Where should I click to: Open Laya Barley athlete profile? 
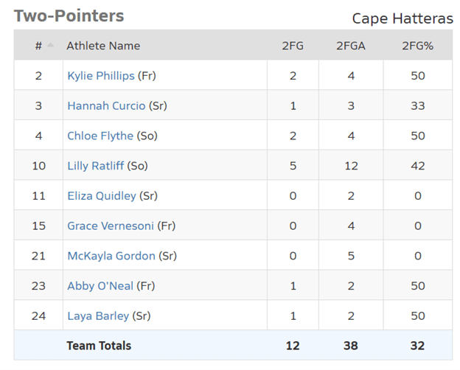point(98,316)
